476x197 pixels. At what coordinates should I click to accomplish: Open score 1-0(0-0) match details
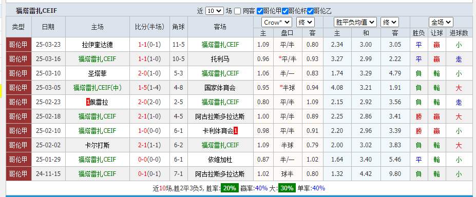pyautogui.click(x=149, y=131)
